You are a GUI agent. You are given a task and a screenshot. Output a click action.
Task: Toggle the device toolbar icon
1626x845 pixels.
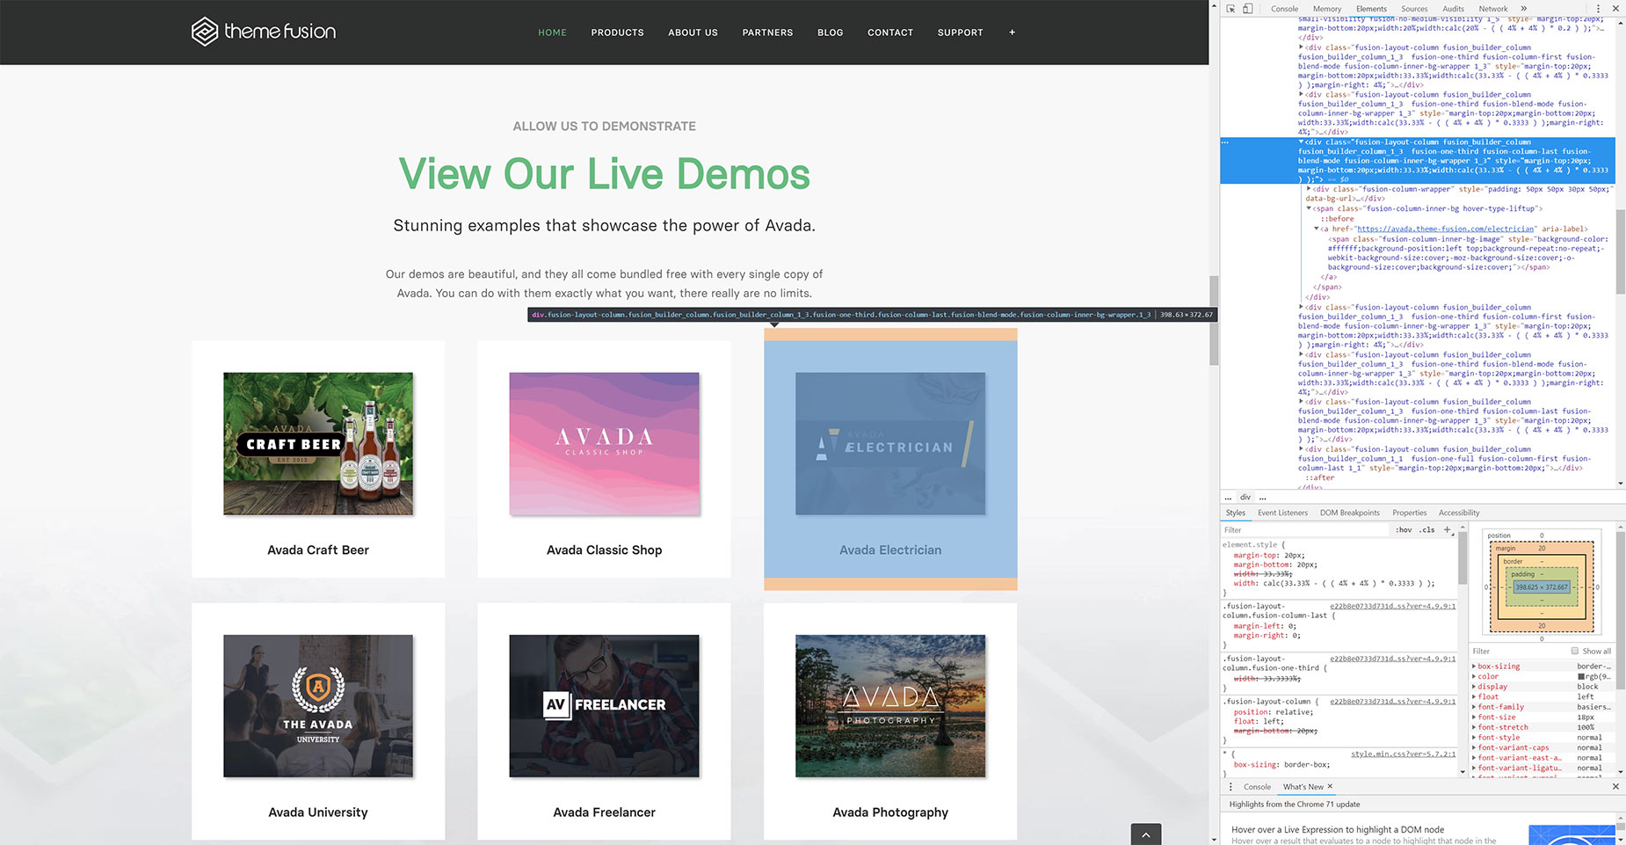(1247, 9)
